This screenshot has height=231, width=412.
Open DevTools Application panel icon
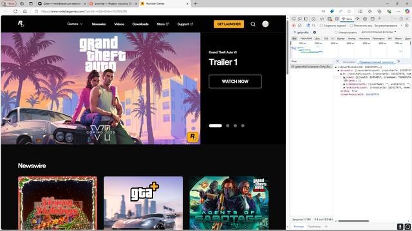(x=372, y=19)
